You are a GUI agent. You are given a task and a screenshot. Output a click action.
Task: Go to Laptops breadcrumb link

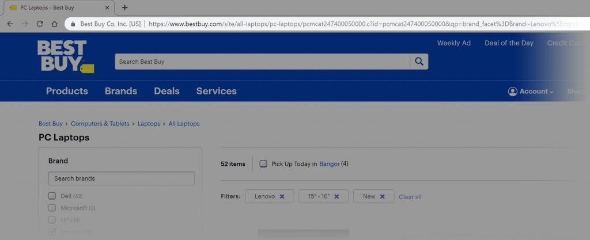149,124
